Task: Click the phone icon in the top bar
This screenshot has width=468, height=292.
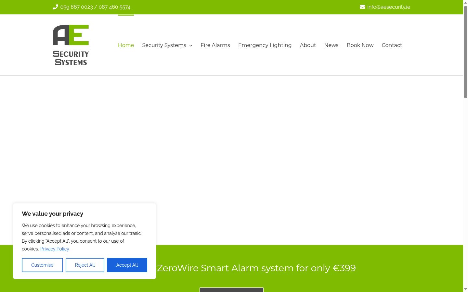Action: tap(55, 7)
